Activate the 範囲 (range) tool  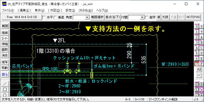click(5, 26)
